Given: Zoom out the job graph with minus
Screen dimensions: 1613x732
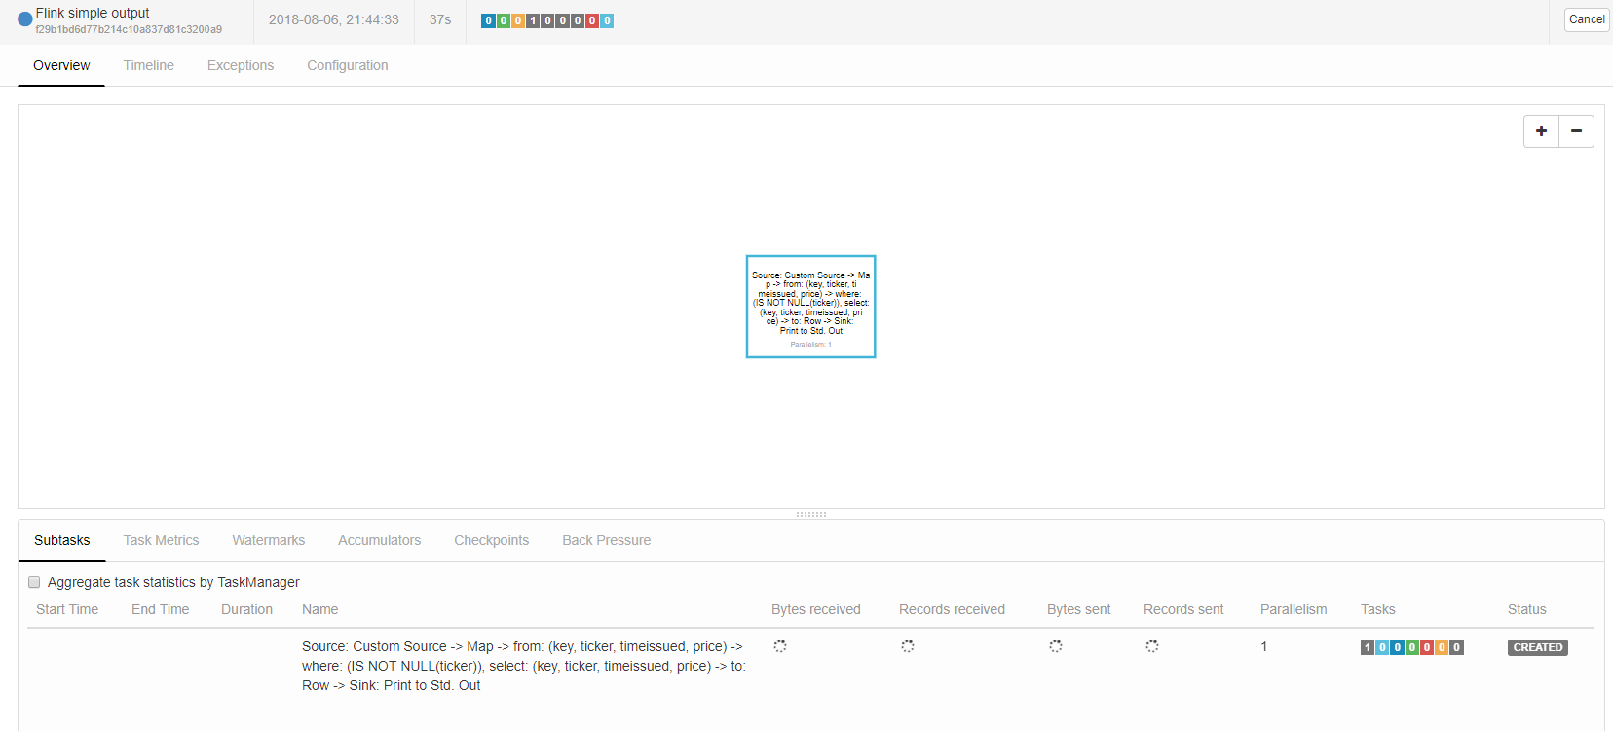Looking at the screenshot, I should [1576, 131].
